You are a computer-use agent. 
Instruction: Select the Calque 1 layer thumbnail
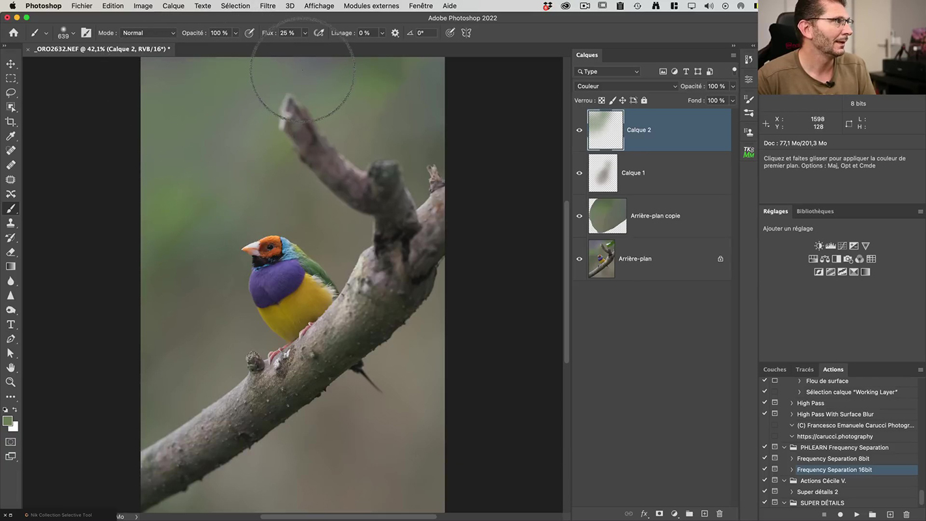click(x=602, y=173)
